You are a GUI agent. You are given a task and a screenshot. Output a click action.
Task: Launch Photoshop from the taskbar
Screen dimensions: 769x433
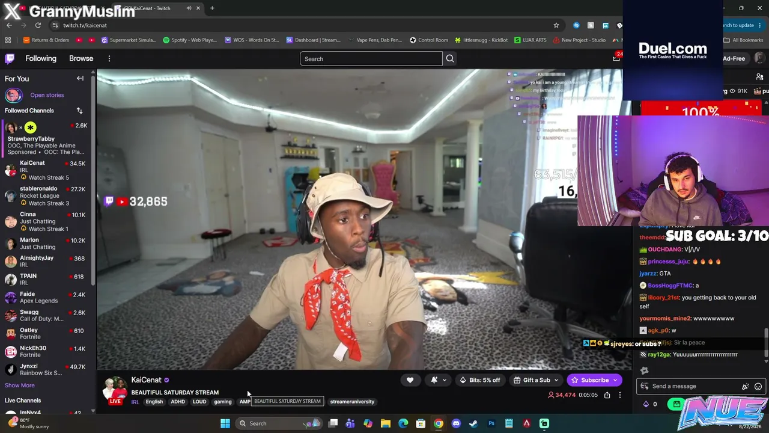(x=491, y=423)
